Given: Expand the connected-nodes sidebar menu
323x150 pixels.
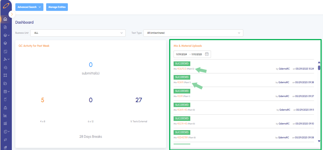Looking at the screenshot, I should point(6,59).
